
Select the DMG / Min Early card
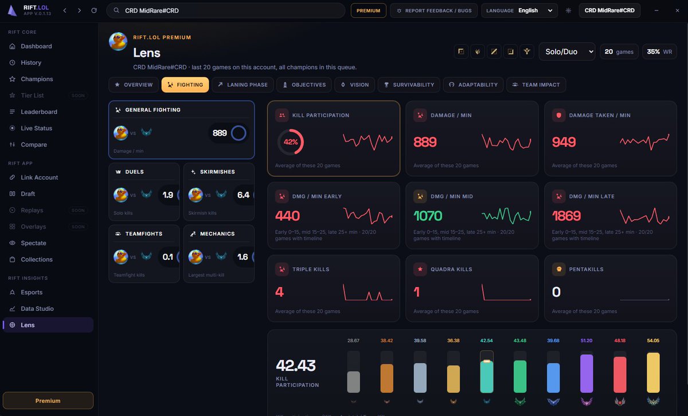pyautogui.click(x=334, y=215)
